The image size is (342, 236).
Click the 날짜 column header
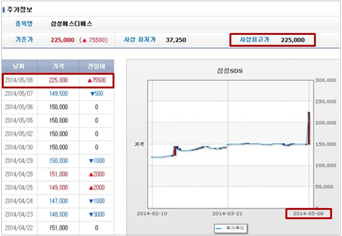(19, 66)
